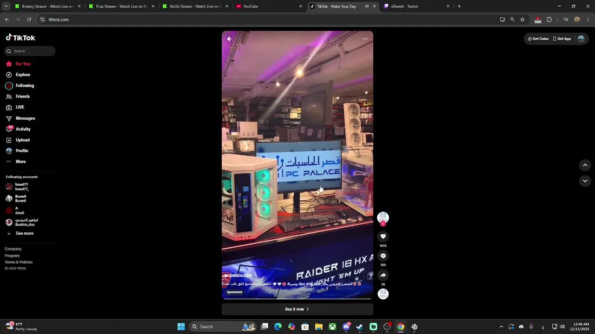Go back in browser history
Viewport: 595px width, 334px height.
(x=7, y=19)
